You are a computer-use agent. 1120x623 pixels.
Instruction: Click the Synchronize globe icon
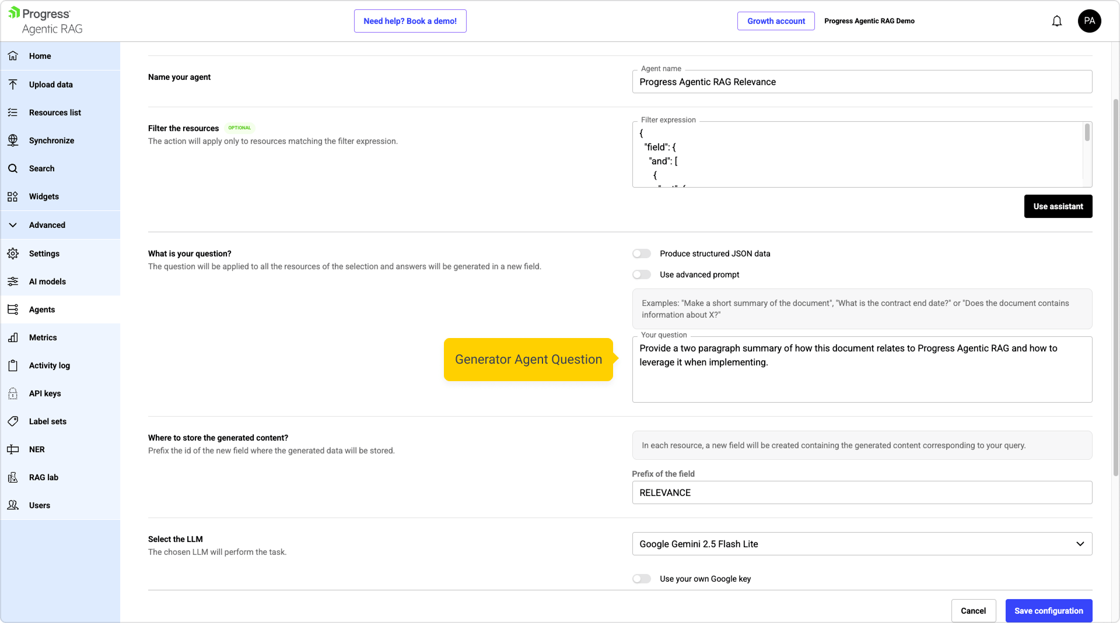tap(13, 140)
